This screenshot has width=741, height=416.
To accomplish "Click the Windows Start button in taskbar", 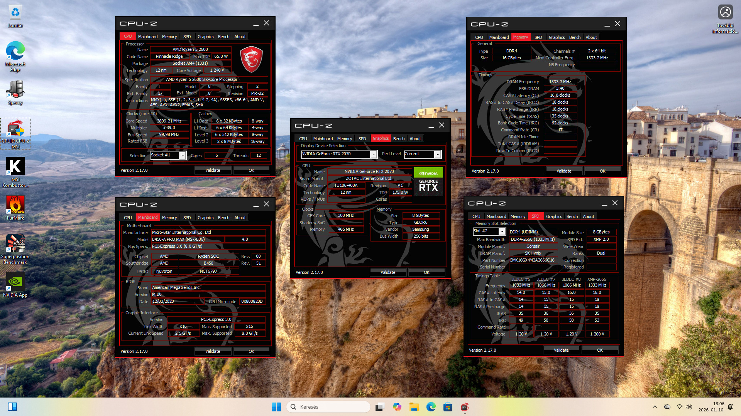I will (276, 407).
